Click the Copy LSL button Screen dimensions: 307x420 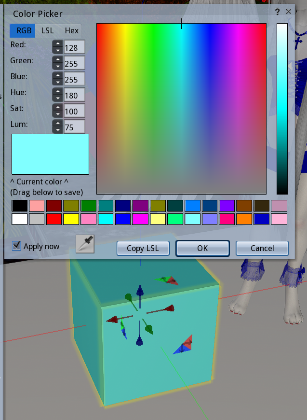tap(143, 248)
